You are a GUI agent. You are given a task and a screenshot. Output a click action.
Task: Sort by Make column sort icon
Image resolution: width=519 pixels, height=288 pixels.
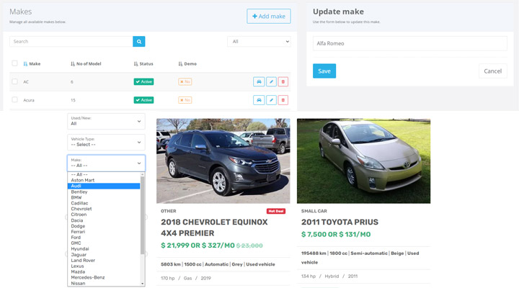pyautogui.click(x=25, y=64)
